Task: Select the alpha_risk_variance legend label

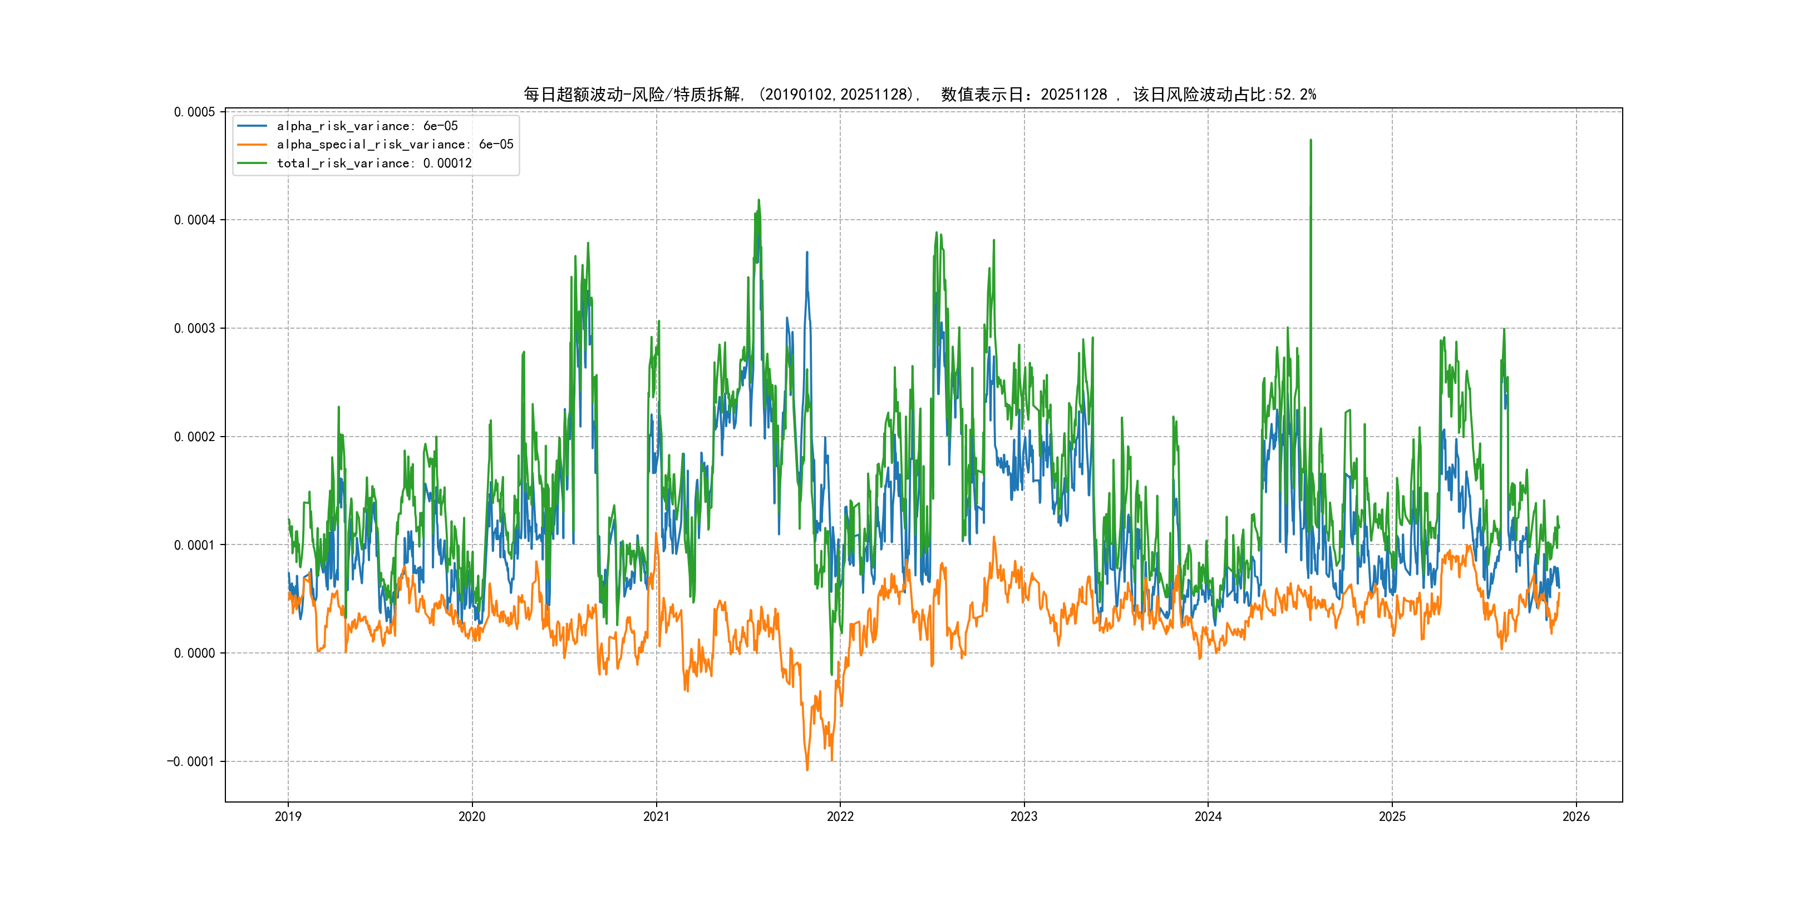Action: [367, 126]
